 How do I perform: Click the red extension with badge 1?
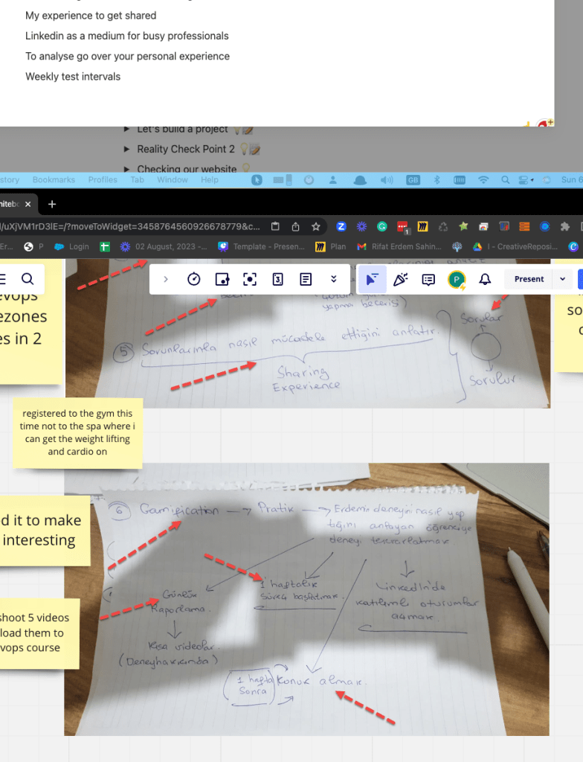point(402,227)
